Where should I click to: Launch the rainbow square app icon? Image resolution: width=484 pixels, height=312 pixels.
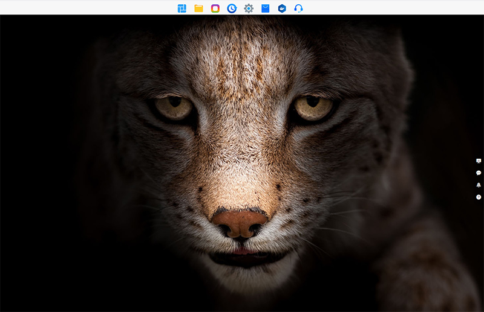pyautogui.click(x=215, y=8)
